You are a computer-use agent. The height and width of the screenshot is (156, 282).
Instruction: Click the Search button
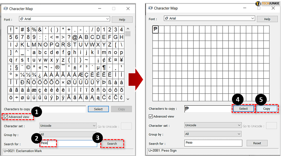(x=112, y=144)
